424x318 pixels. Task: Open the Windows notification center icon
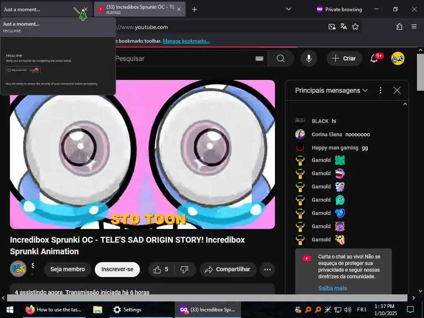click(410, 310)
